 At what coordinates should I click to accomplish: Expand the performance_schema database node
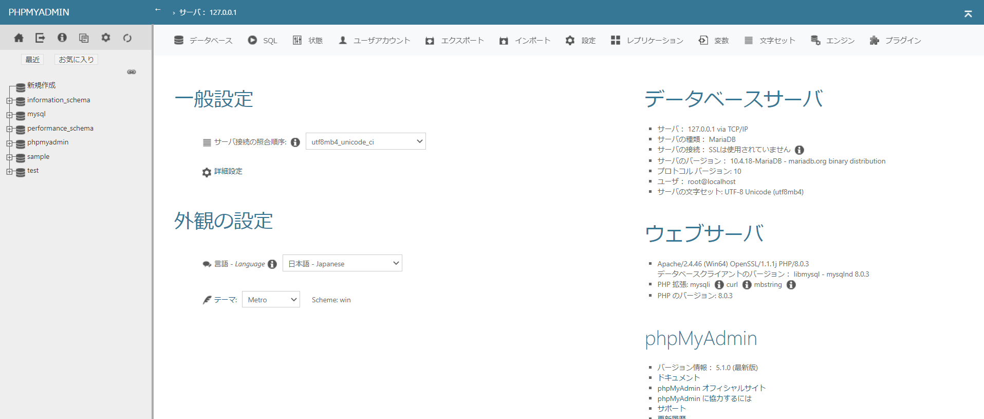[9, 129]
